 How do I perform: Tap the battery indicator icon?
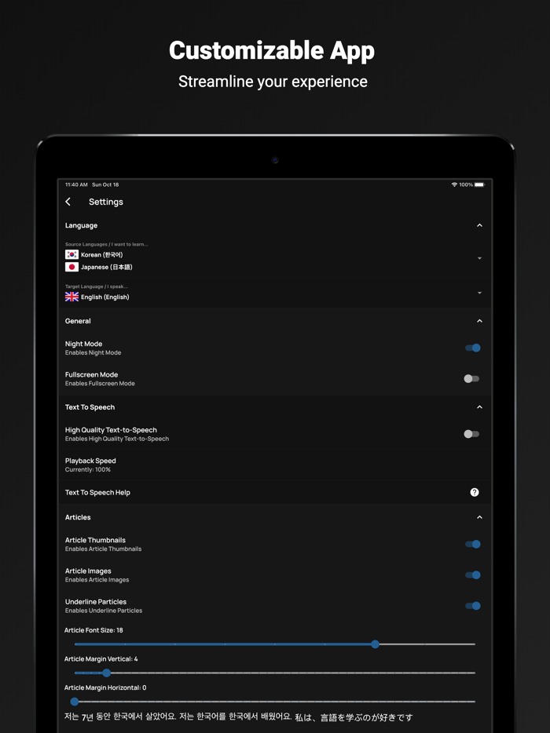pos(480,184)
